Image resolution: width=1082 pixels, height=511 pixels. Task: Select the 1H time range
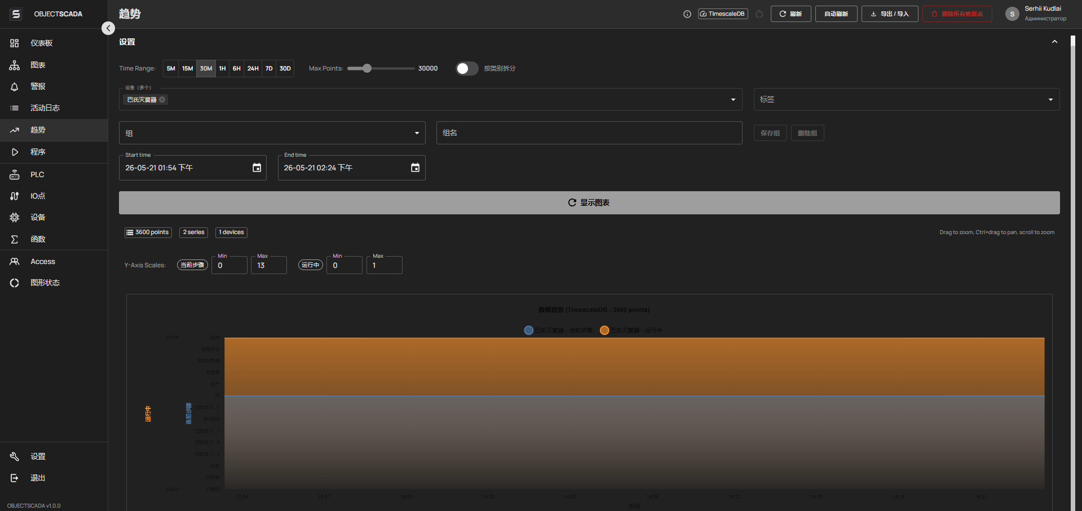point(222,69)
